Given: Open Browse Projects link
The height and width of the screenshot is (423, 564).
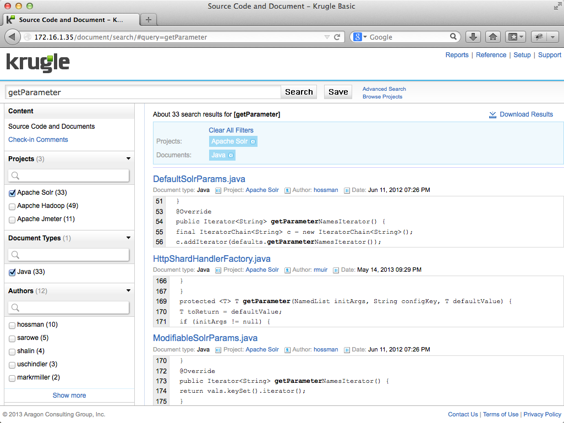Looking at the screenshot, I should [x=382, y=97].
